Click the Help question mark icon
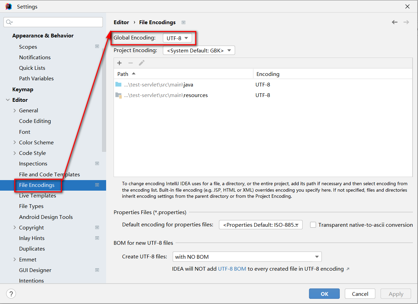This screenshot has height=304, width=418. coord(11,294)
